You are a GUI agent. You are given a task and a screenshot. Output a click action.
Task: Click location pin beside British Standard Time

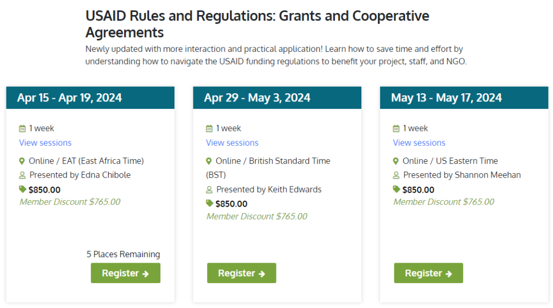(x=209, y=161)
